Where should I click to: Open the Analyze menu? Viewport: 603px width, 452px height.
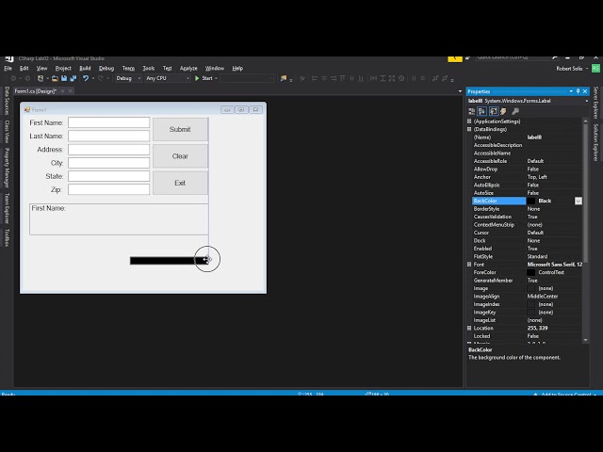(x=188, y=69)
